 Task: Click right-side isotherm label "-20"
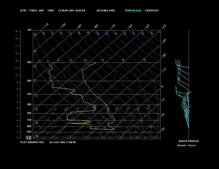click(x=164, y=56)
